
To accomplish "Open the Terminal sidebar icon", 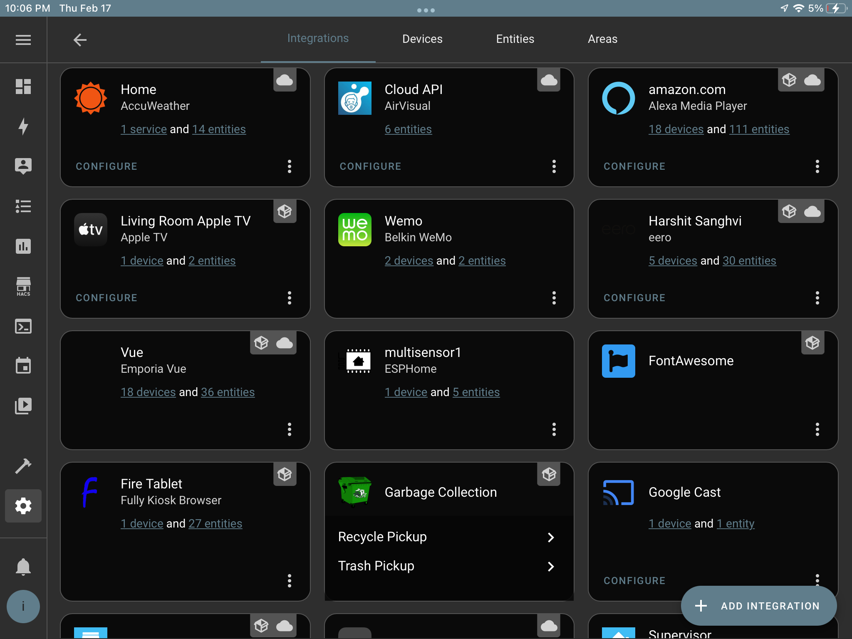I will (x=23, y=327).
